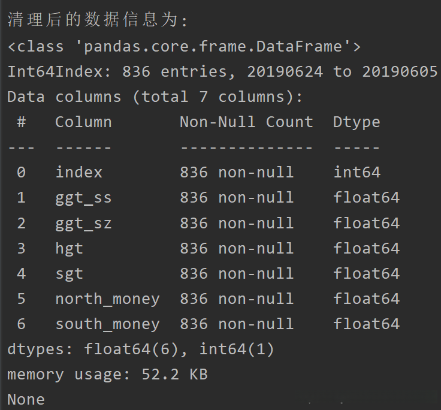Click the 'None' output text
This screenshot has height=410, width=441.
click(x=26, y=399)
